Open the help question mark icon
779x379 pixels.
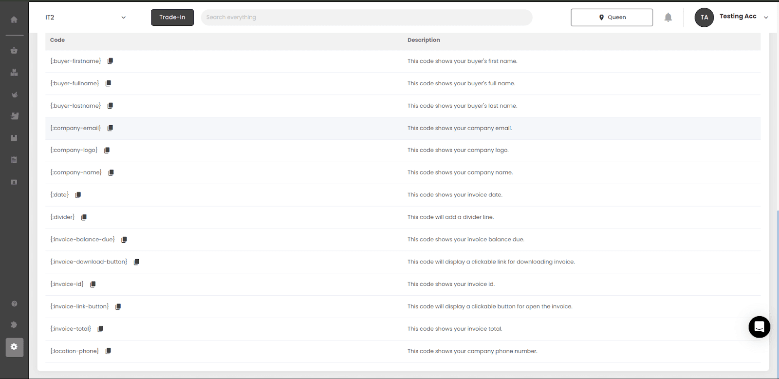point(14,303)
